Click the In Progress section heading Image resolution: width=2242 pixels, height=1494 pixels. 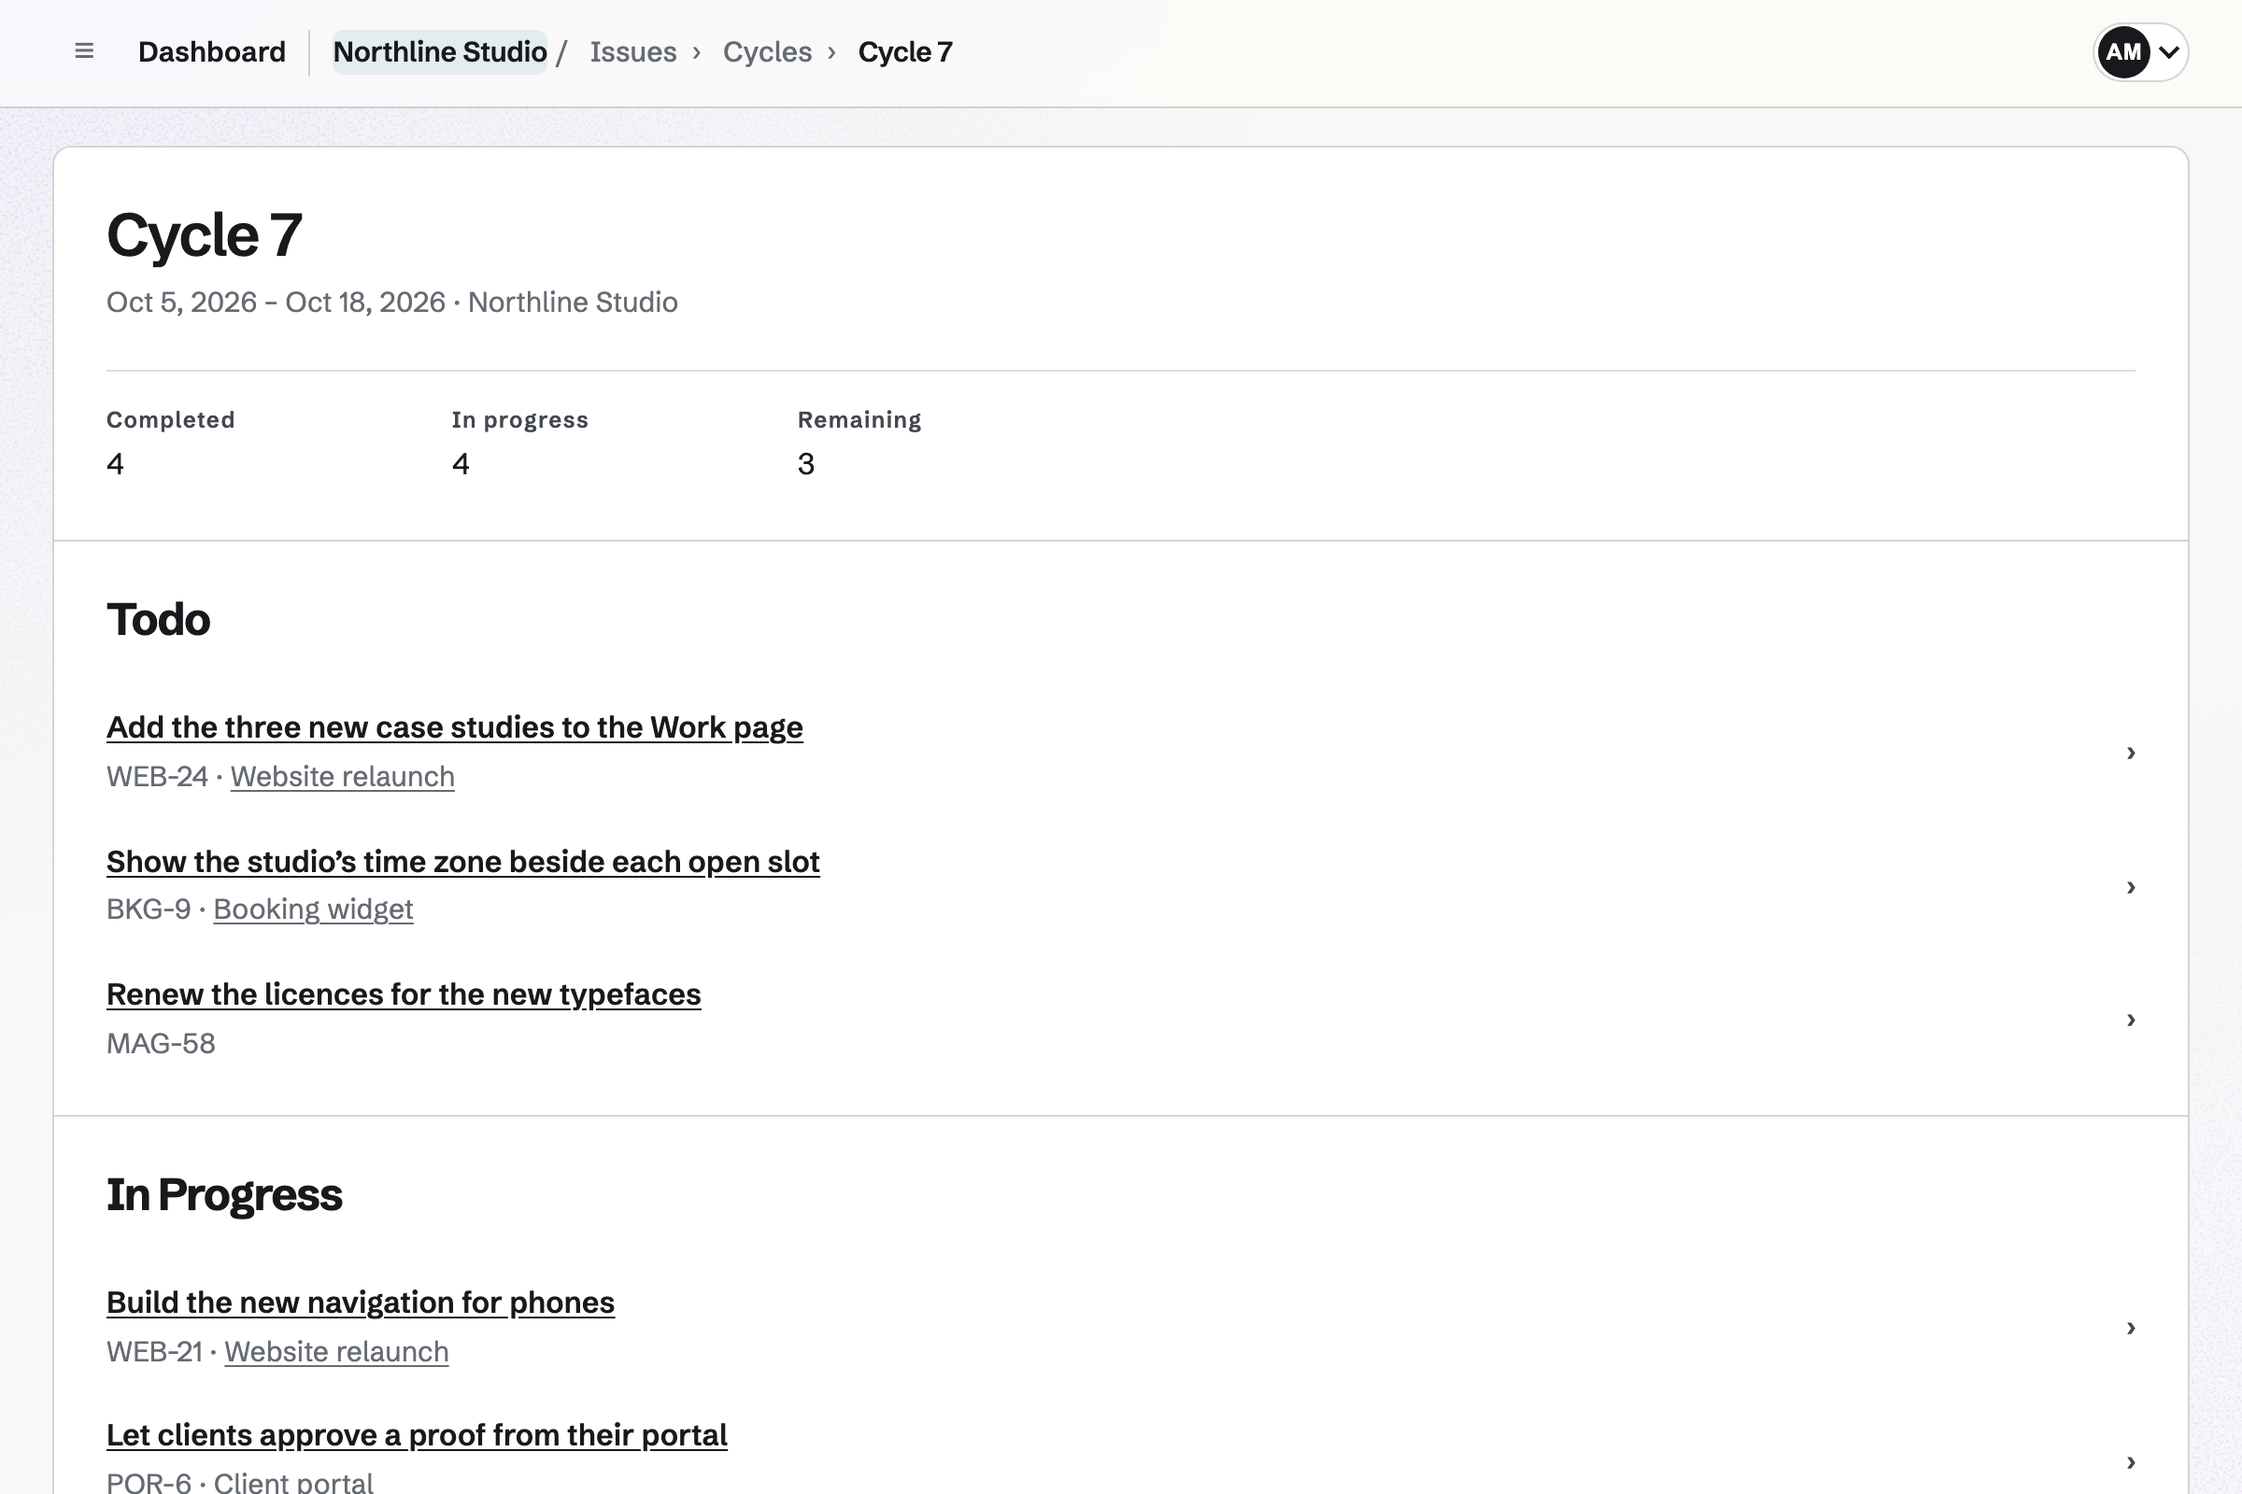pos(224,1195)
